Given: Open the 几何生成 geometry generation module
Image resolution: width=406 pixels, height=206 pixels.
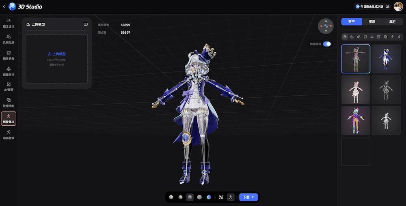Looking at the screenshot, I should [x=9, y=39].
